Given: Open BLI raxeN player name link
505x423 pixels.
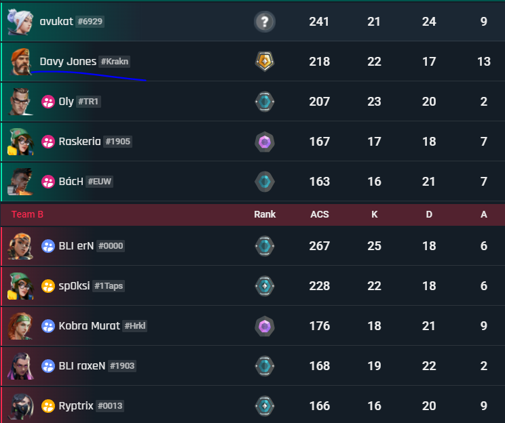Looking at the screenshot, I should [82, 366].
